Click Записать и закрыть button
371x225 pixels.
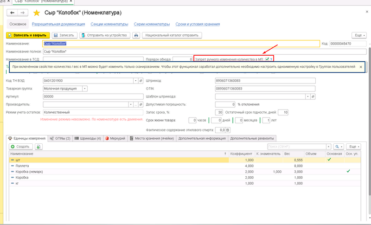click(28, 35)
